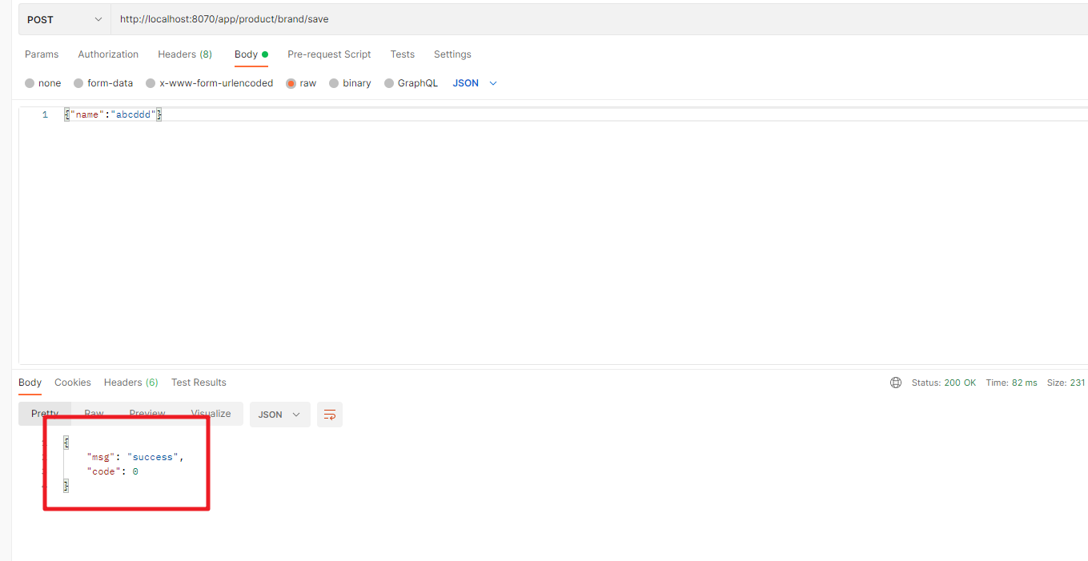This screenshot has width=1088, height=561.
Task: Click the globe network icon
Action: pos(896,383)
